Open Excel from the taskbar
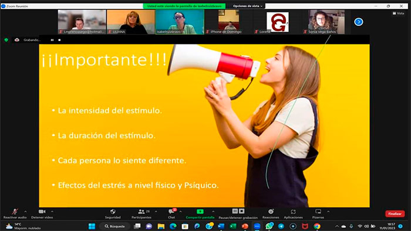 point(233,226)
